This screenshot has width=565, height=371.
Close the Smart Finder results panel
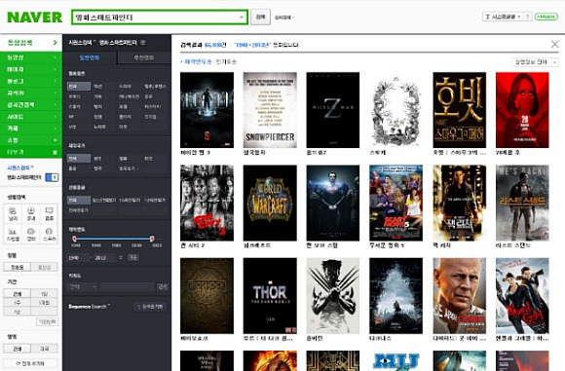pos(555,44)
